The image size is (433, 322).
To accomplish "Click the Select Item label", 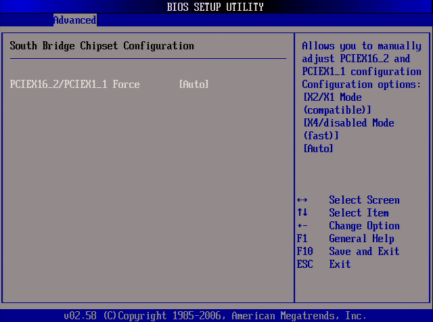I will point(359,213).
